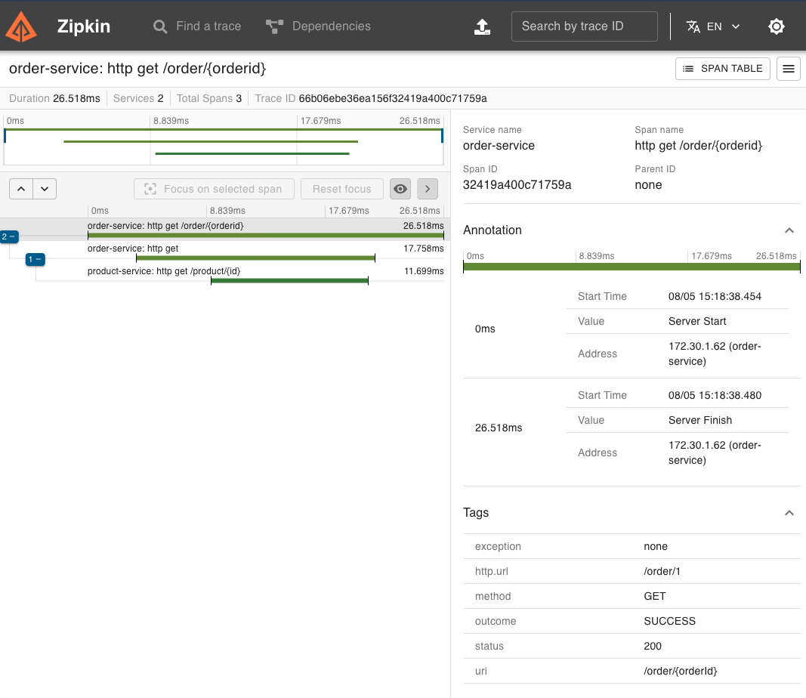The width and height of the screenshot is (806, 698).
Task: Click the start time 08/05 15:18:38.454
Action: tap(715, 297)
